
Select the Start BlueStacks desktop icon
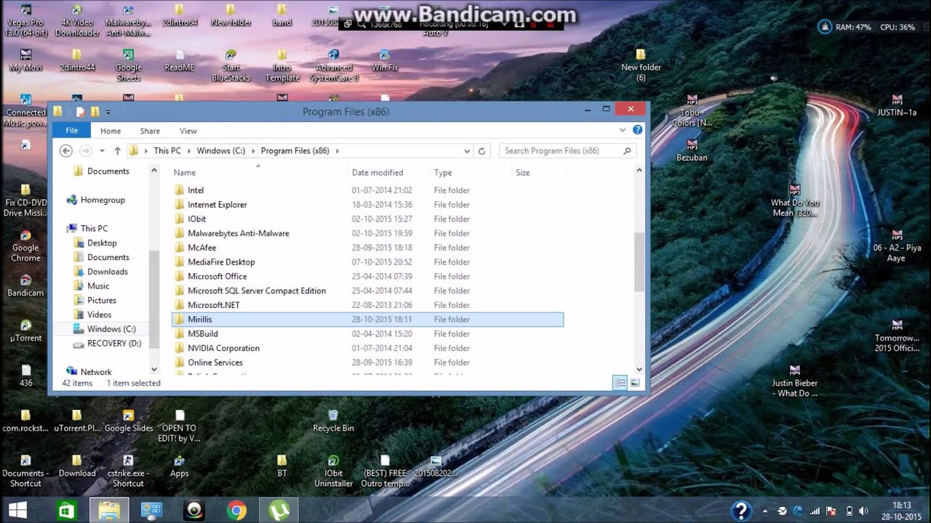click(231, 65)
